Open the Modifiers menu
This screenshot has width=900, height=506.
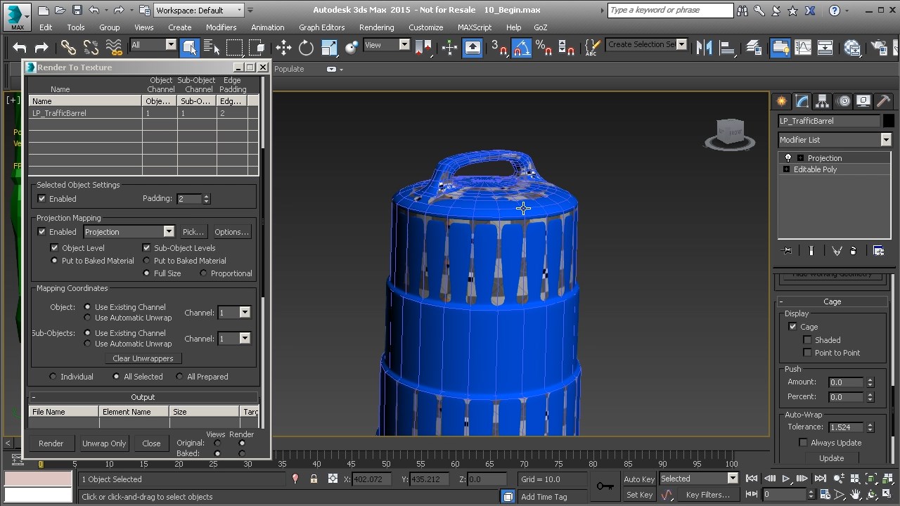click(x=221, y=27)
